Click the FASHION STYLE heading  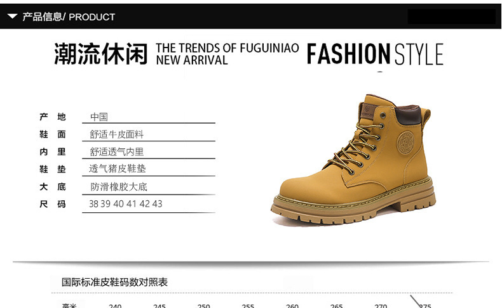(375, 54)
